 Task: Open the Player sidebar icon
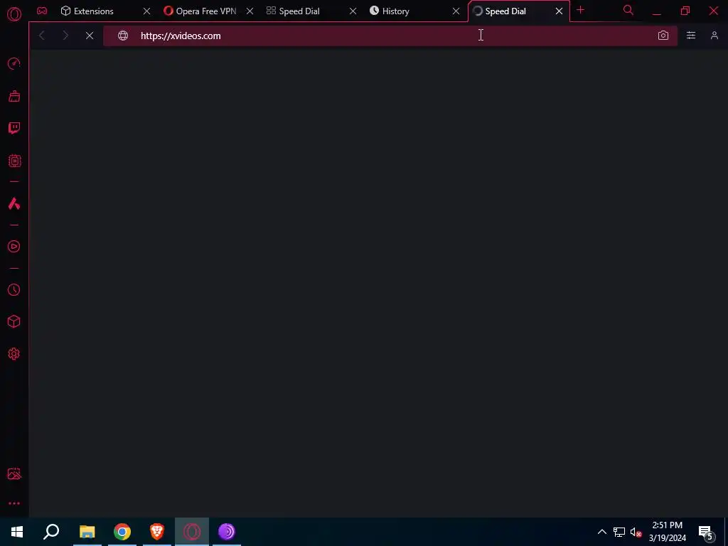14,247
